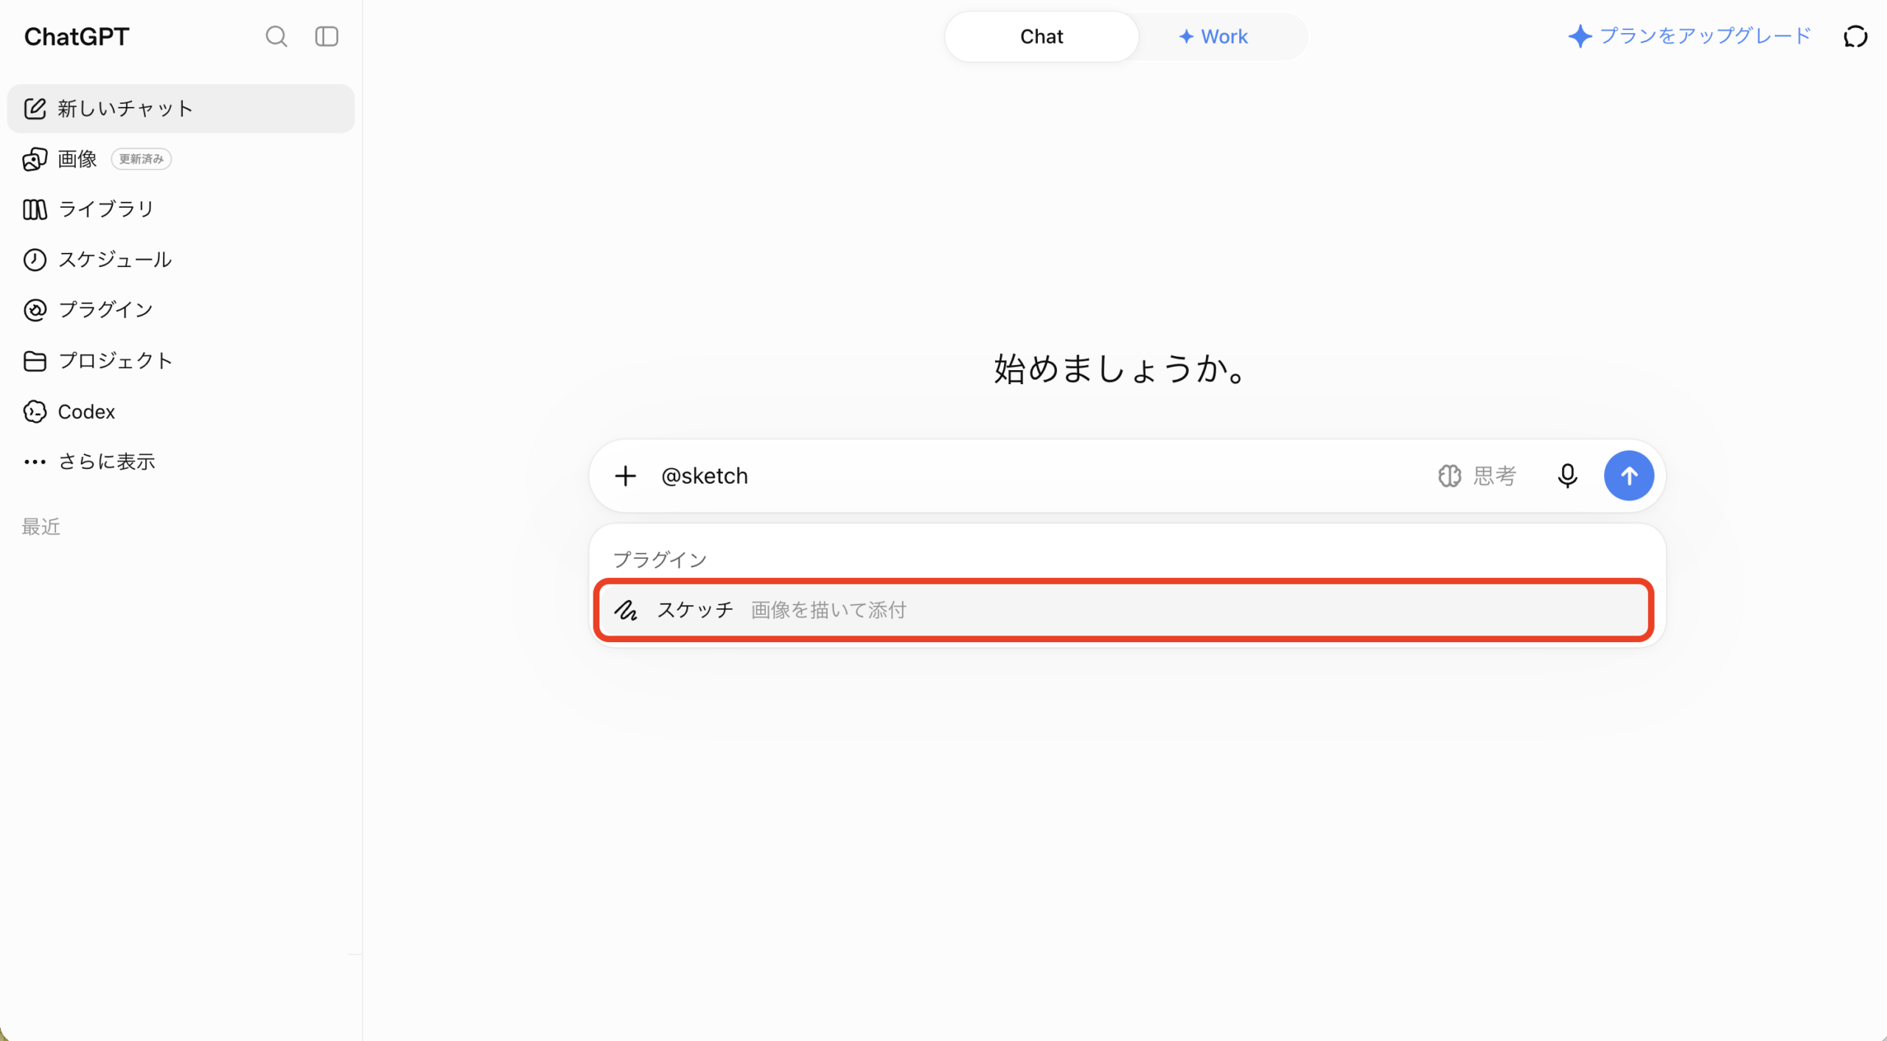Click the new chat pencil icon
Image resolution: width=1887 pixels, height=1041 pixels.
click(x=35, y=108)
